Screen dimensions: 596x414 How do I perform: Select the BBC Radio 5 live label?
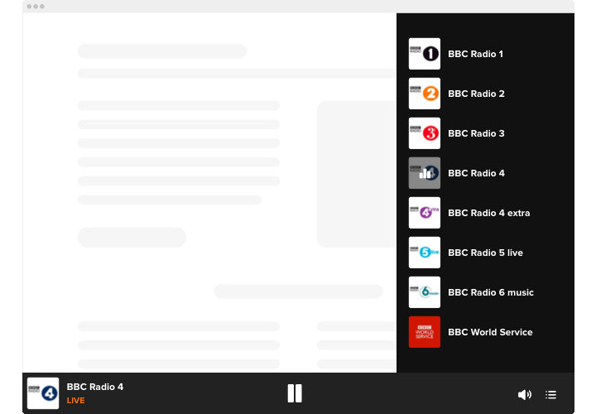[485, 253]
